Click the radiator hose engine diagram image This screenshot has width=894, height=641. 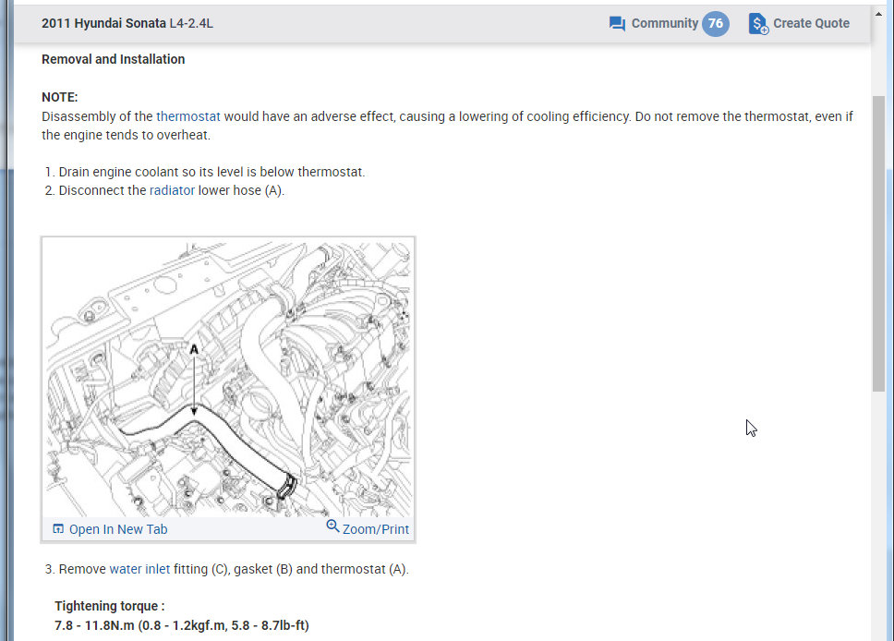pyautogui.click(x=228, y=379)
